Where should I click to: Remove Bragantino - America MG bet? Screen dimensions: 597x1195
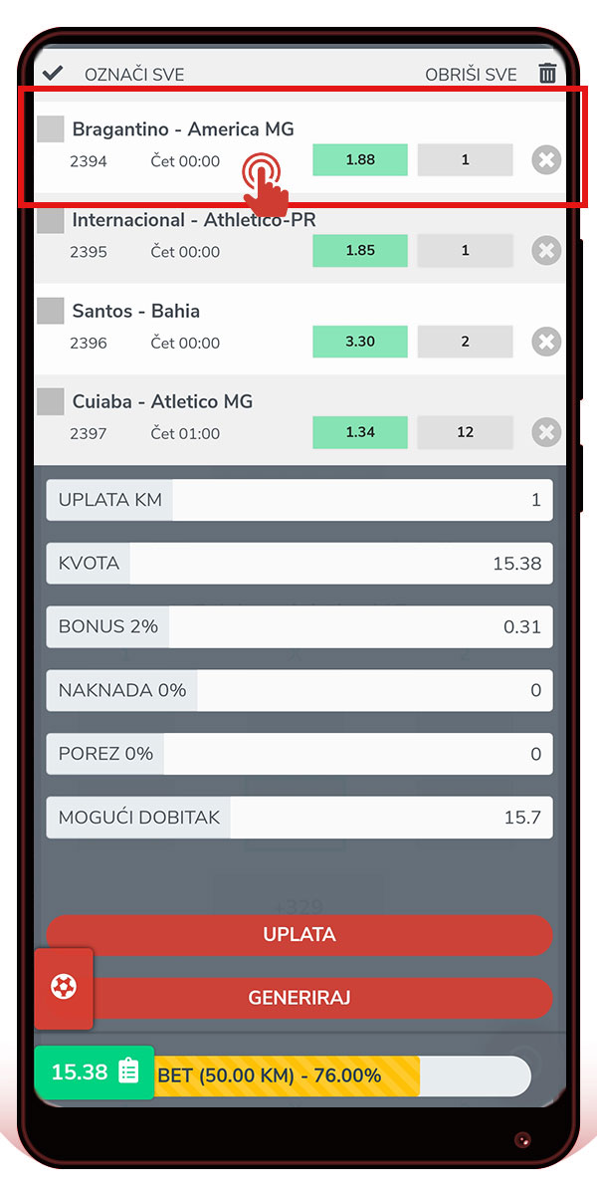(545, 160)
